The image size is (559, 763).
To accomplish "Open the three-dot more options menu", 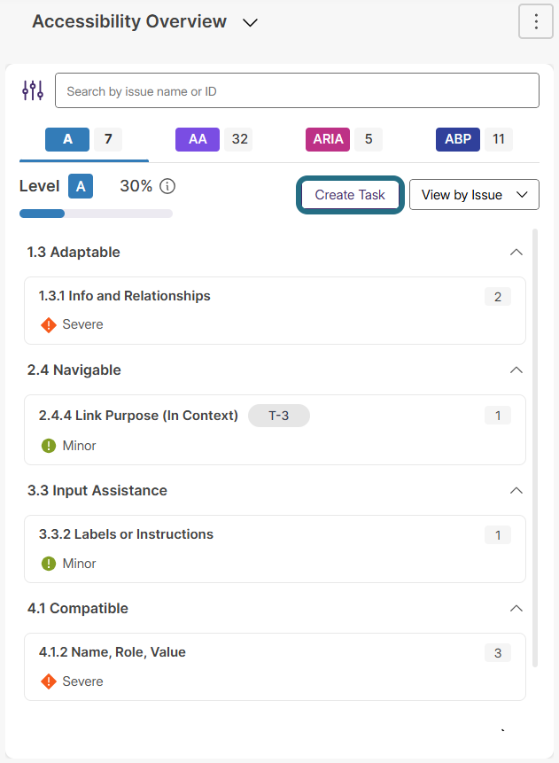I will click(536, 21).
